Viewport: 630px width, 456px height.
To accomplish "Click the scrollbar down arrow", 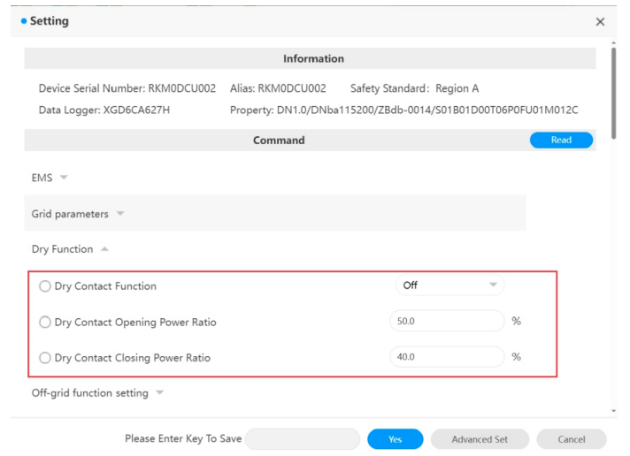I will coord(614,412).
